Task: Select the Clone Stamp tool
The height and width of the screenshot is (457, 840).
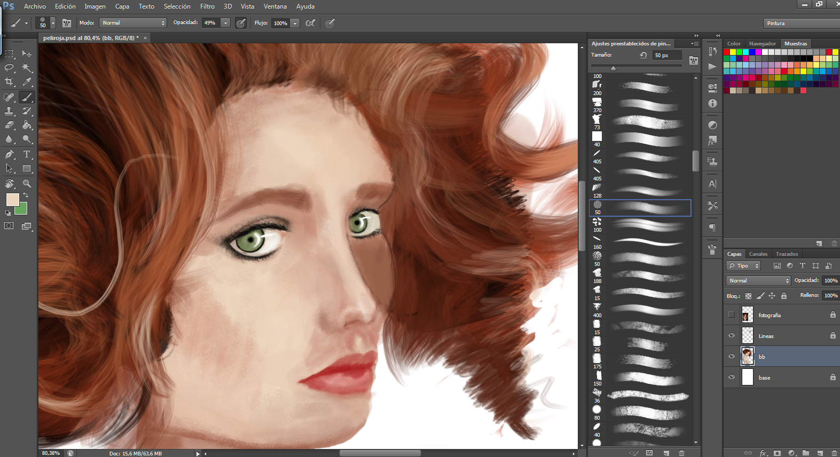Action: [x=10, y=111]
